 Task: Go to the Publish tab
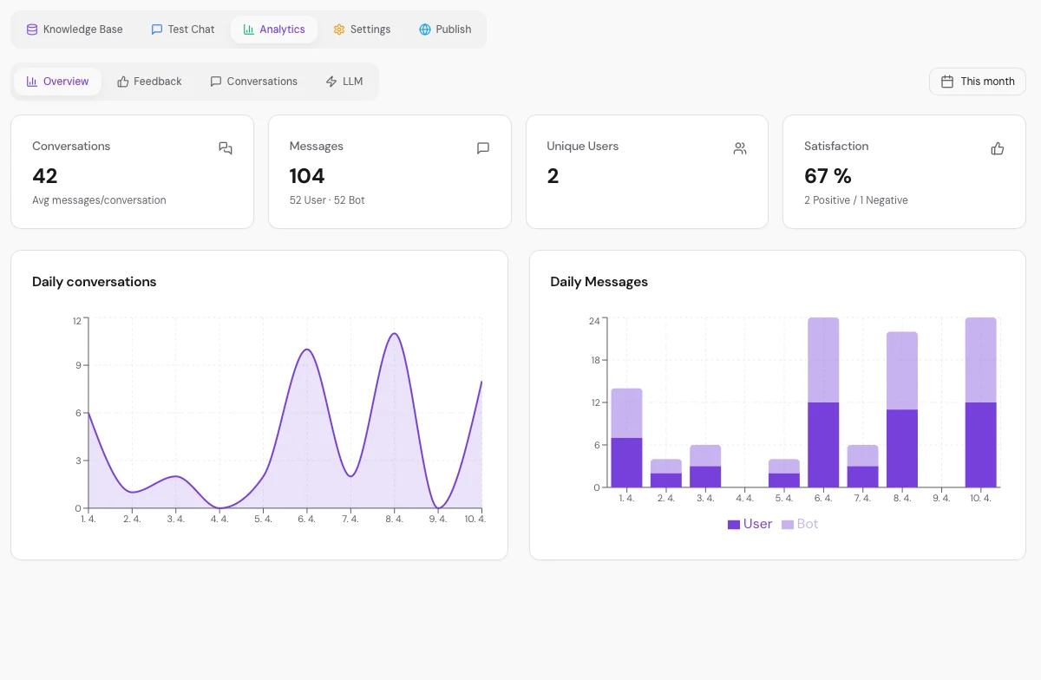tap(445, 29)
